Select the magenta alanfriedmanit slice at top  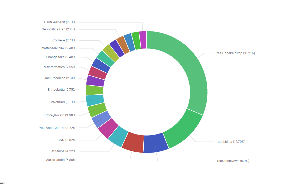(x=143, y=40)
